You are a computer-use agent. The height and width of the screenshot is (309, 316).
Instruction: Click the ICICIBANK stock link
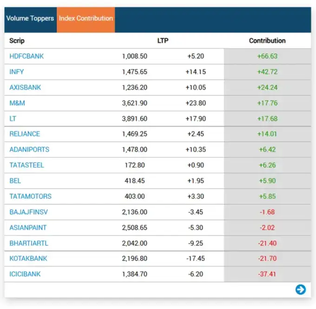point(25,274)
